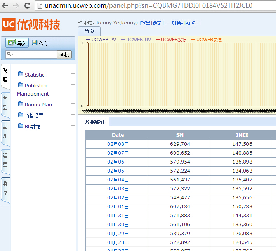Click the Publisher Management folder icon

coord(21,85)
